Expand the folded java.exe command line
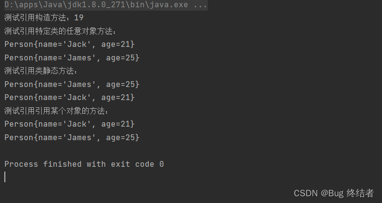 click(x=106, y=6)
